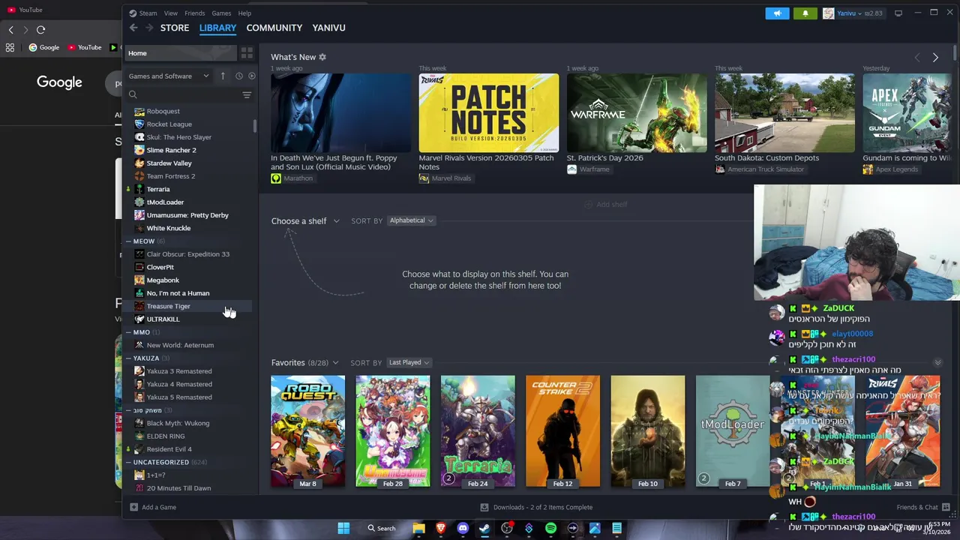Open South Dakota: Custom Depots news card
Image resolution: width=960 pixels, height=540 pixels.
784,113
